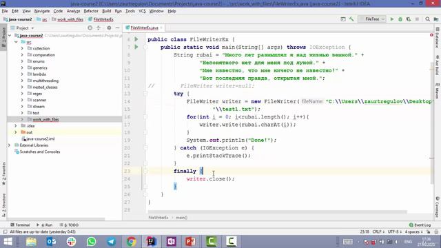Image resolution: width=441 pixels, height=248 pixels.
Task: Toggle the file read-only lock icon in status bar
Action: [x=428, y=232]
